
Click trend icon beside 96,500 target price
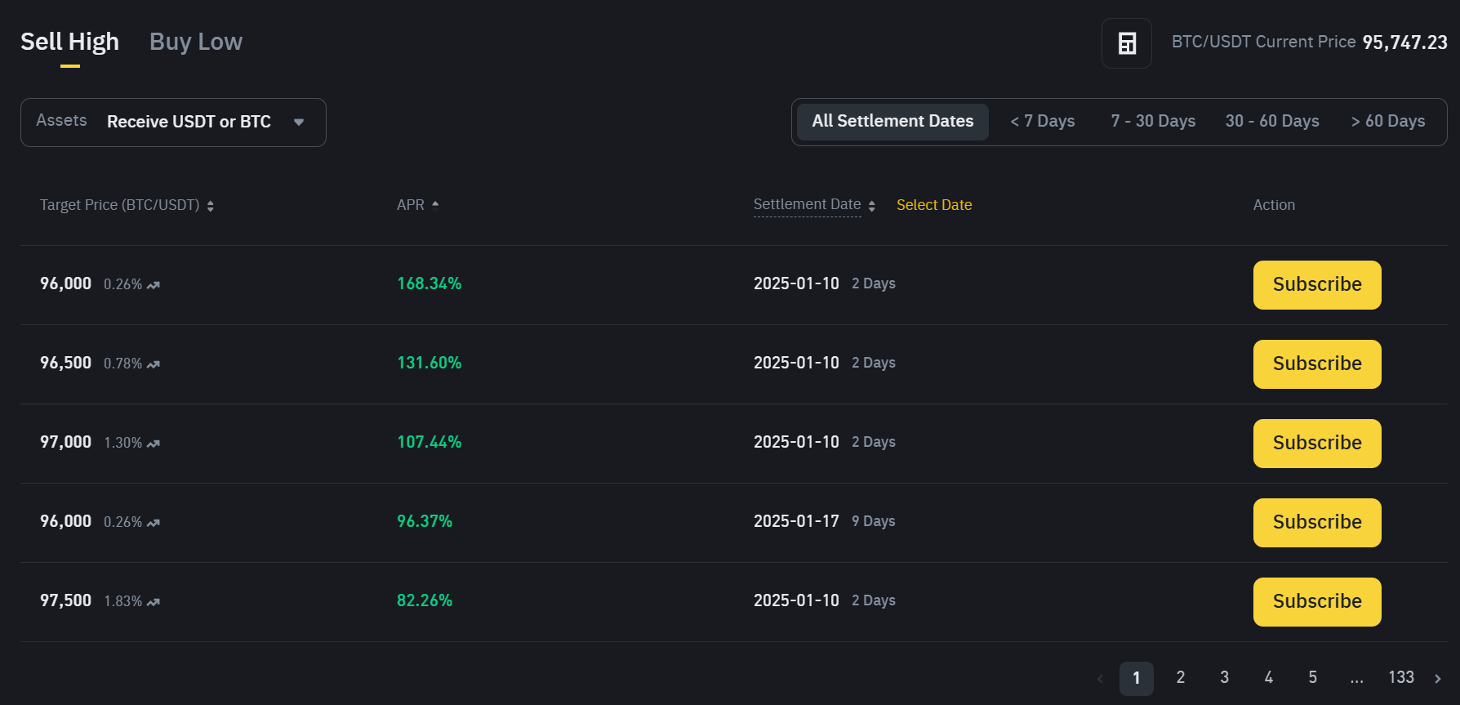[154, 364]
